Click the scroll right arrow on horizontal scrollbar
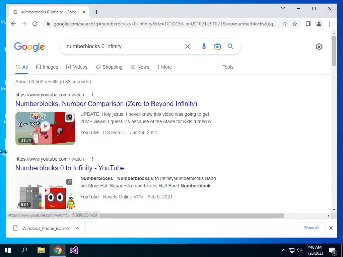The height and width of the screenshot is (257, 343). (x=328, y=216)
